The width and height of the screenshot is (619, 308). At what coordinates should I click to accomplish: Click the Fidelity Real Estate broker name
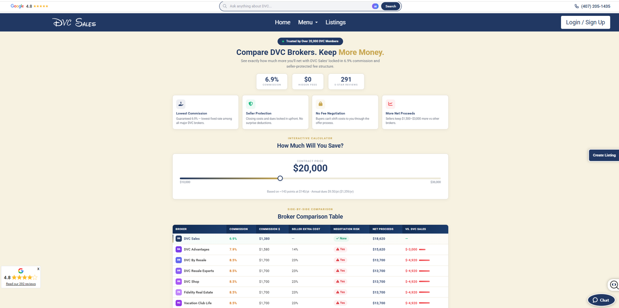click(198, 293)
